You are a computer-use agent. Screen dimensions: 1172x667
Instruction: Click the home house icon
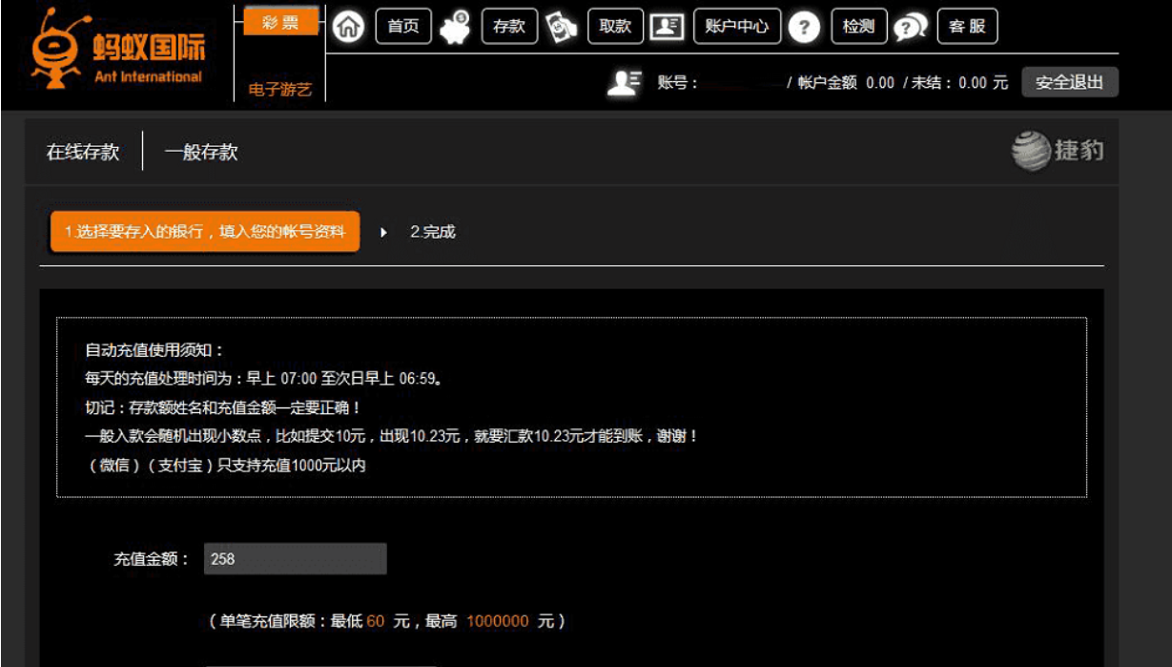349,28
